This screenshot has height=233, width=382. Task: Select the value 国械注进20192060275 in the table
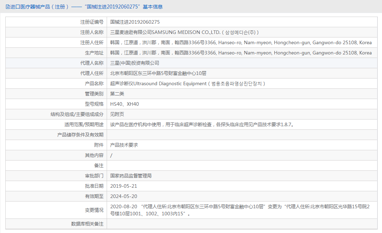point(135,22)
